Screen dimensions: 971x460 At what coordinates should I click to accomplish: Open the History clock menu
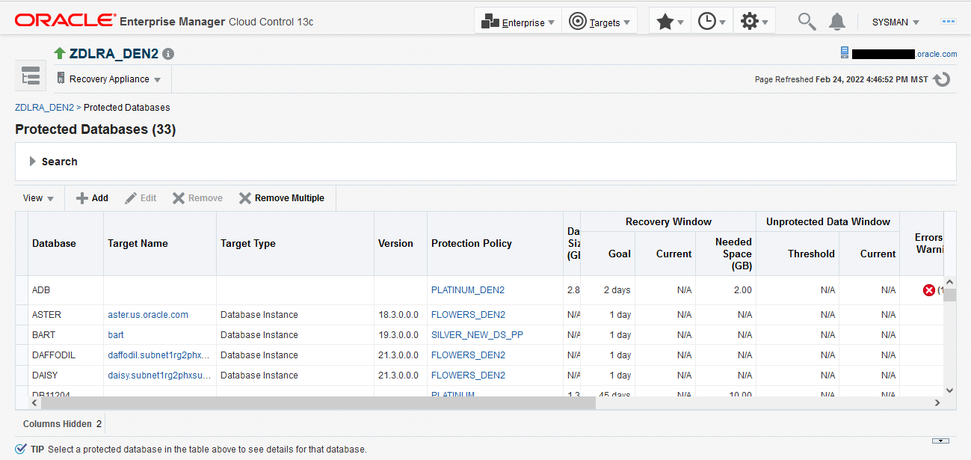coord(711,22)
